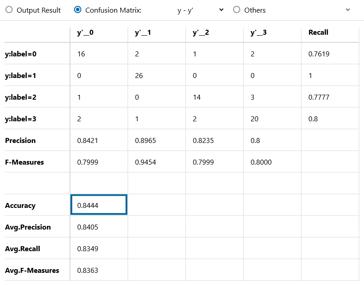364x285 pixels.
Task: Select the Confusion Matrix radio option
Action: point(78,10)
